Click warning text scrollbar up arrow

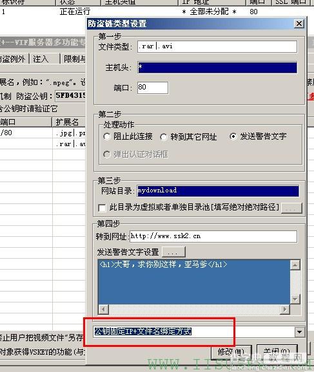(x=295, y=265)
